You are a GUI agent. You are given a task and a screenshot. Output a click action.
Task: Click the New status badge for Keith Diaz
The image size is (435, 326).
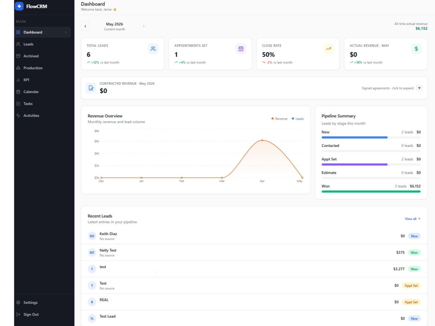(x=414, y=236)
